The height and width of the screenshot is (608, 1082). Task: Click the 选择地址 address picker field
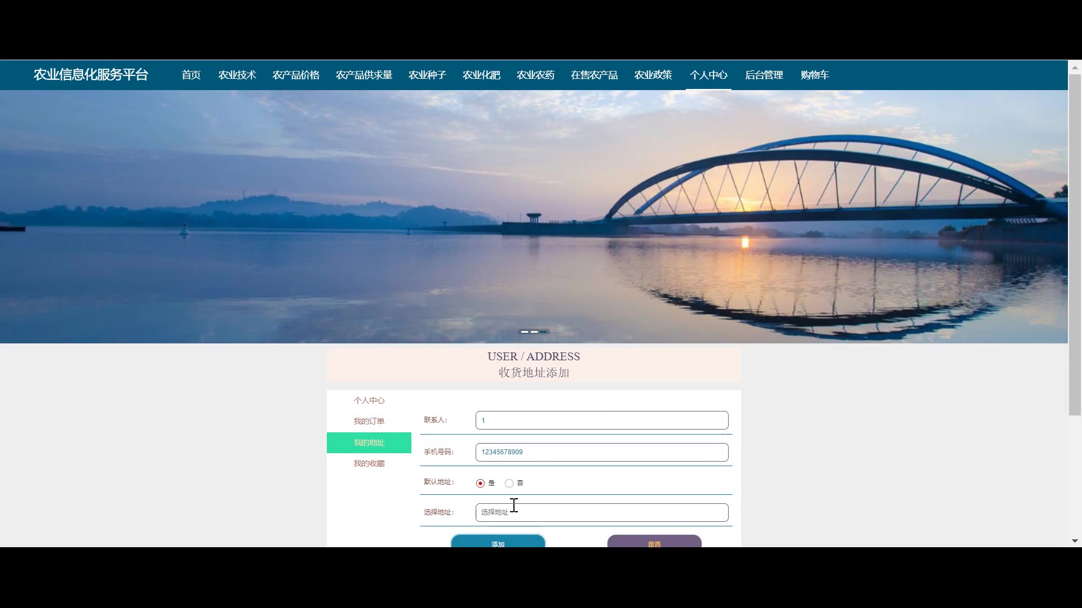(x=601, y=512)
